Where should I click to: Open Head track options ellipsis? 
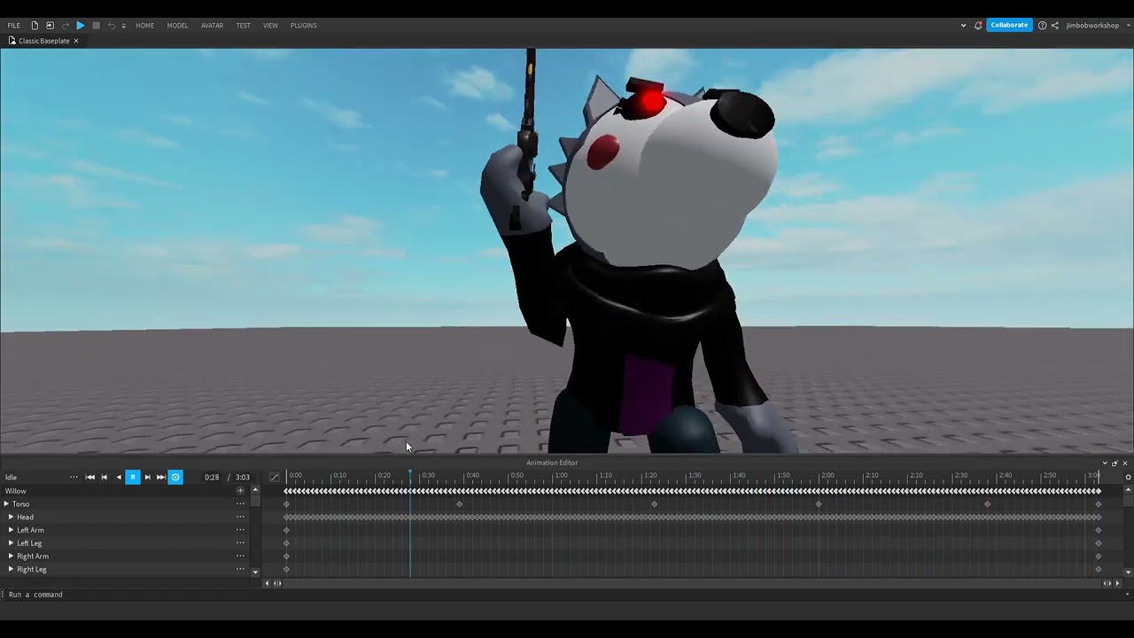tap(240, 517)
